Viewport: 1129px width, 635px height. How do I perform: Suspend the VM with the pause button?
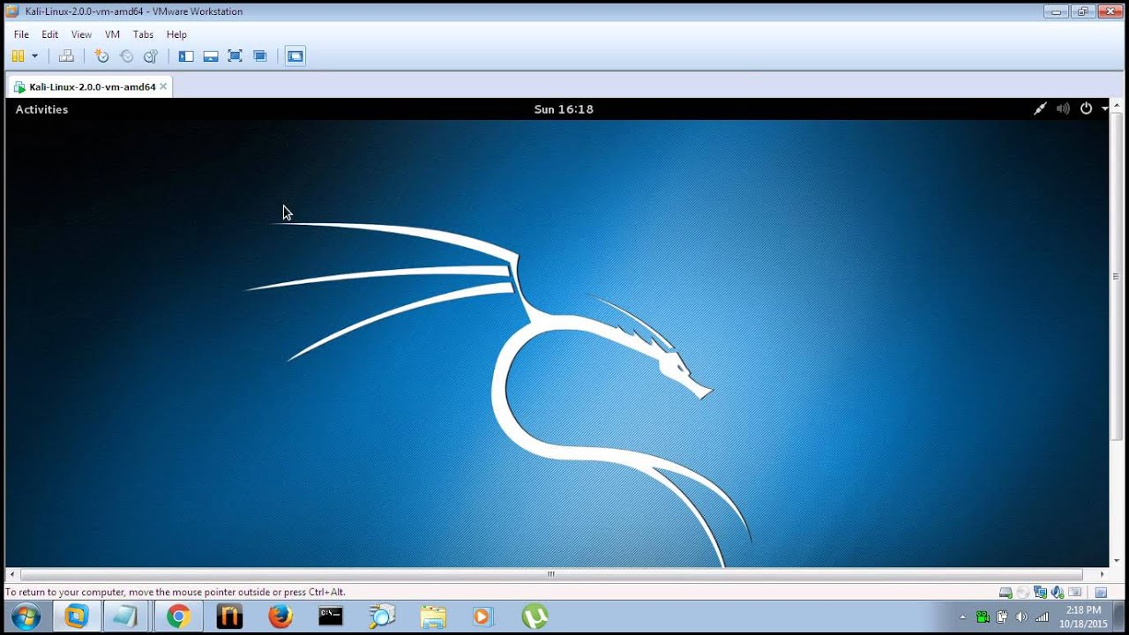click(18, 56)
